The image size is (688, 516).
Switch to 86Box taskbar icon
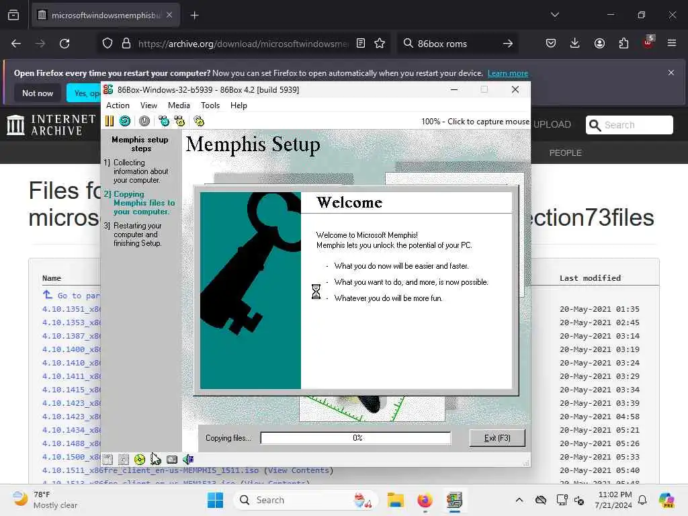(454, 500)
